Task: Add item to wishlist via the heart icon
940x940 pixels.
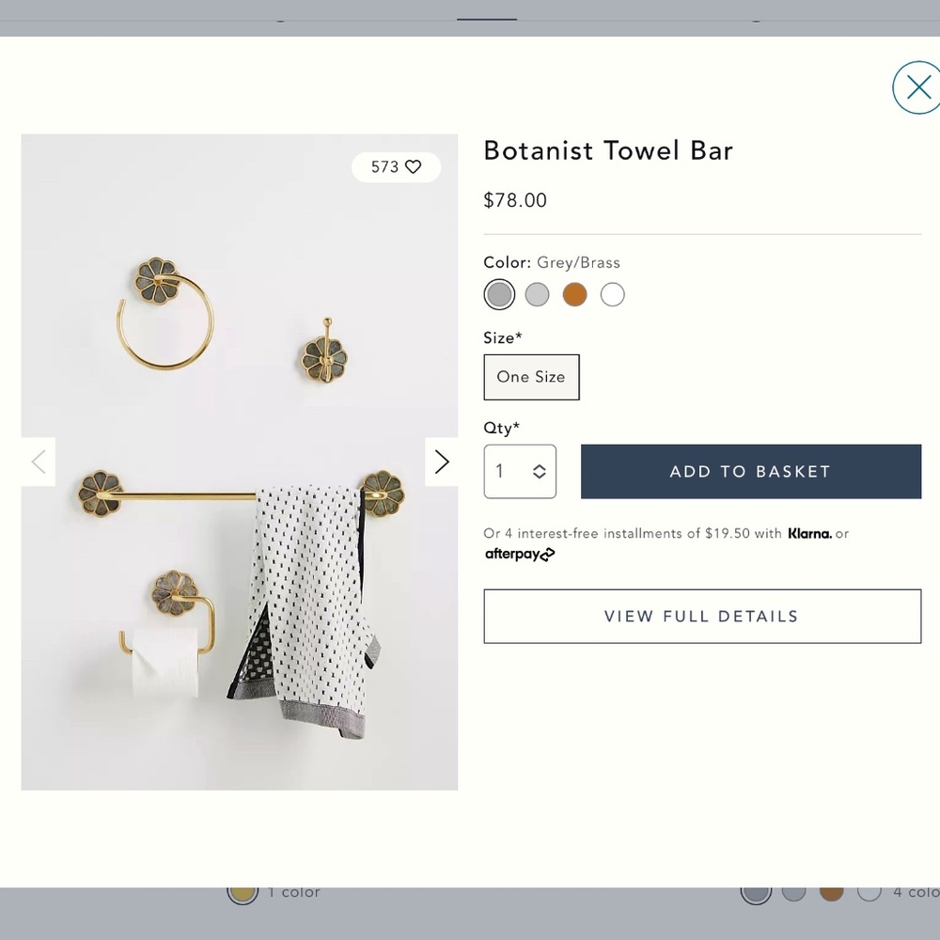Action: pos(414,166)
